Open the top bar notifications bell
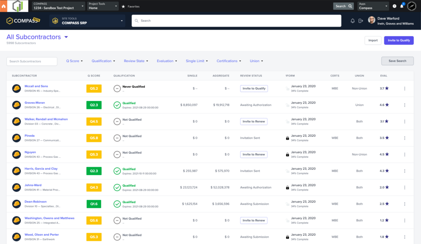This screenshot has width=421, height=244. coord(402,6)
